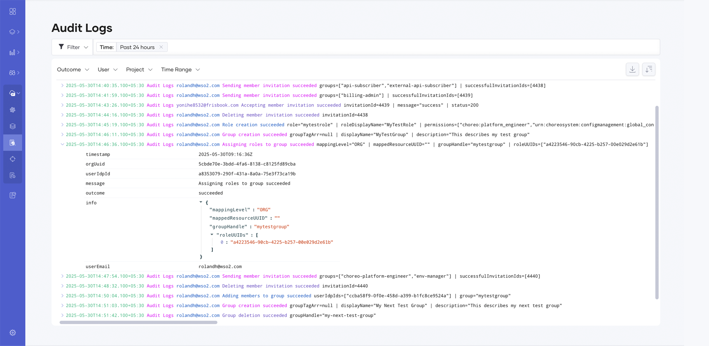Click the Audit Logs page heading
Image resolution: width=709 pixels, height=346 pixels.
(82, 28)
